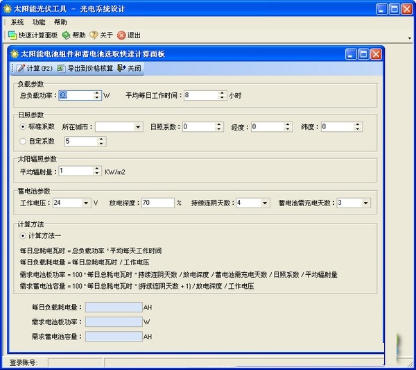Click the 每日负载耗电量 result field
The height and width of the screenshot is (370, 416).
point(114,307)
